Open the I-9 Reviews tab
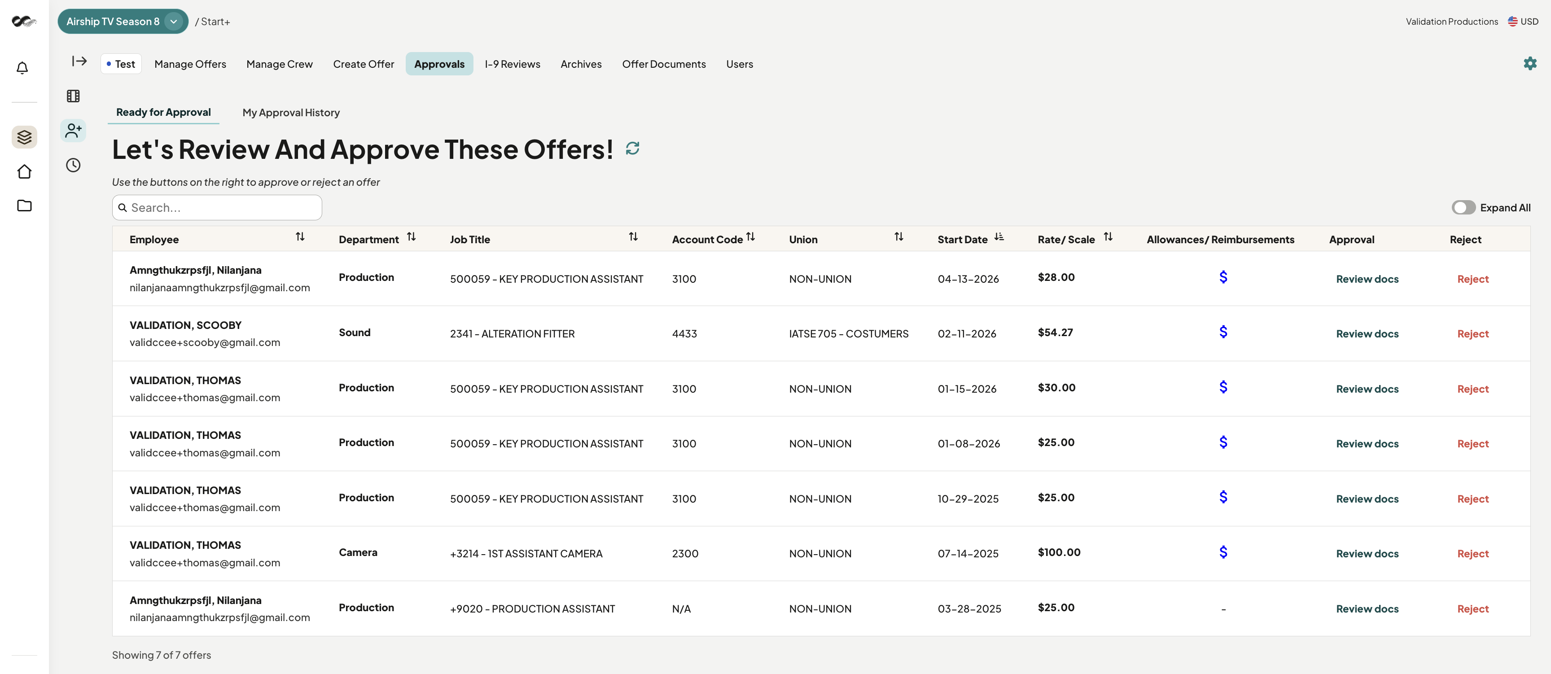The width and height of the screenshot is (1551, 674). (513, 64)
